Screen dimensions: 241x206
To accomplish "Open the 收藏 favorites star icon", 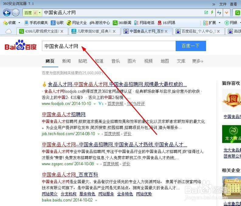I will (x=5, y=23).
